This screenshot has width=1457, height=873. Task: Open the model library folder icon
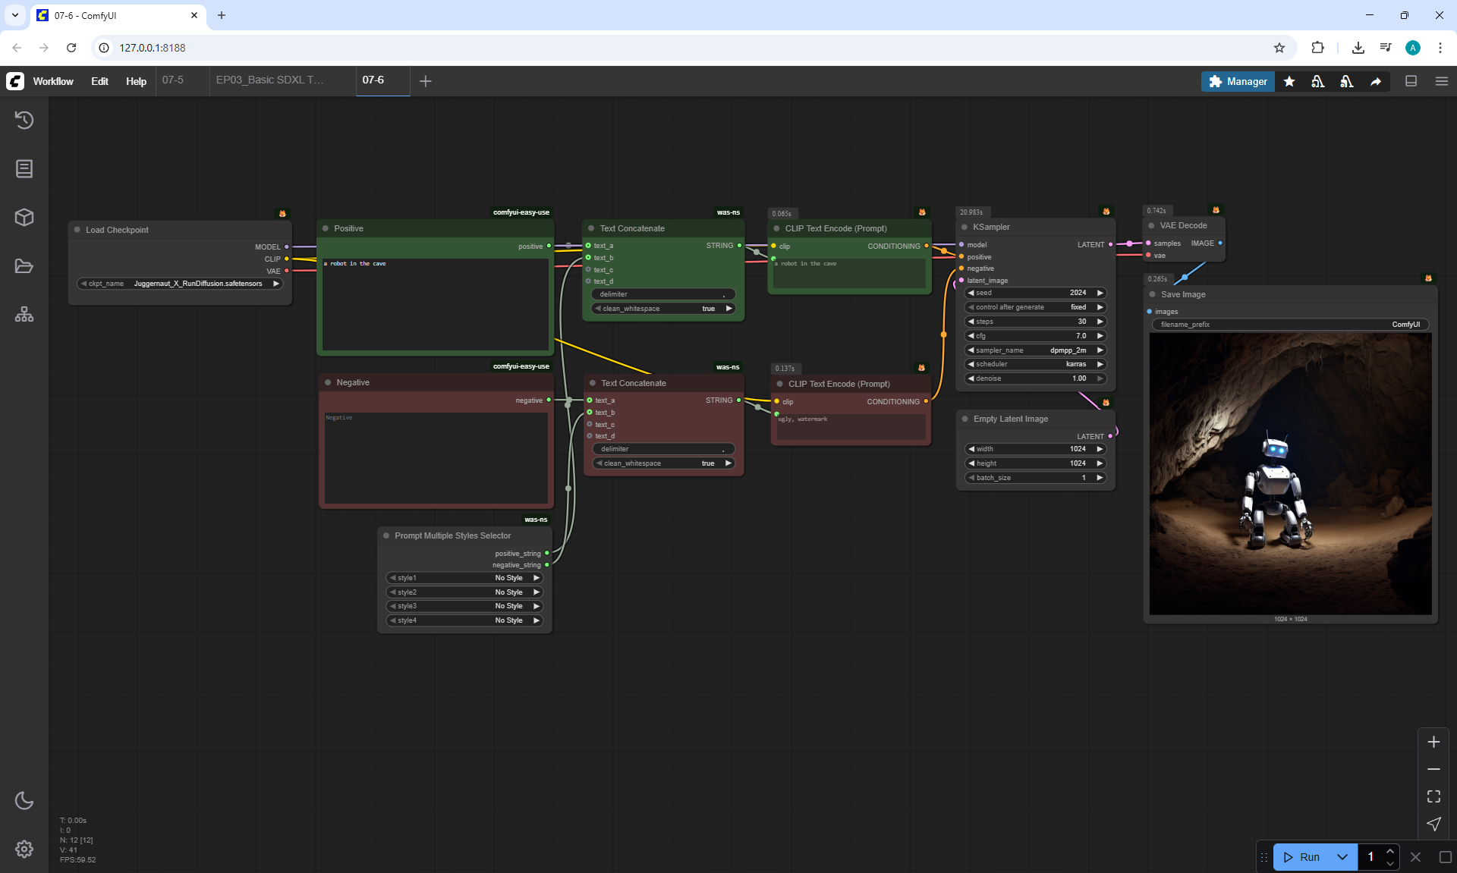point(24,265)
